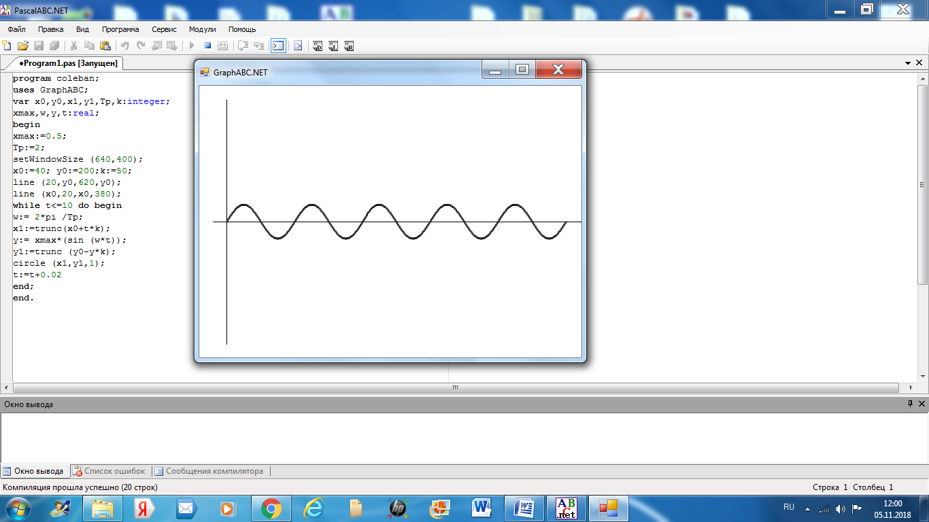
Task: Redo action arrow icon
Action: tap(141, 46)
